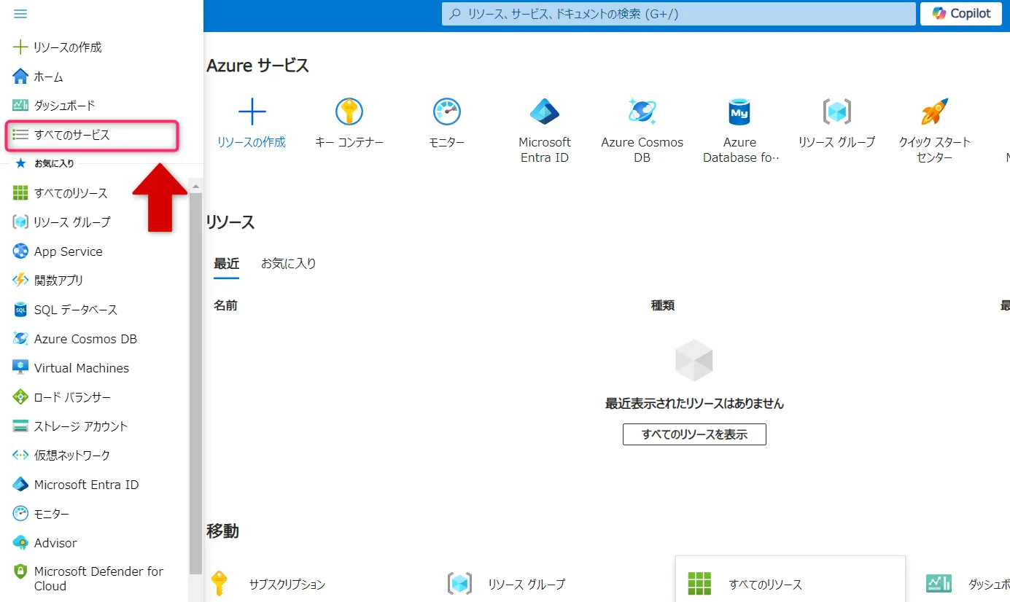Switch to the お気に入り tab under リソース
Screen dimensions: 1010x602
tap(289, 264)
